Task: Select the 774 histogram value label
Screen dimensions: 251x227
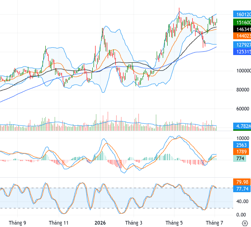Action: (240, 158)
